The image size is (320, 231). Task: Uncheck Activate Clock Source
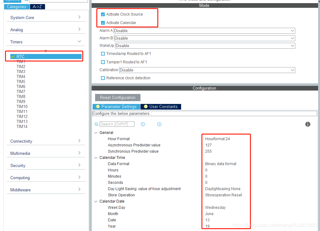click(103, 14)
